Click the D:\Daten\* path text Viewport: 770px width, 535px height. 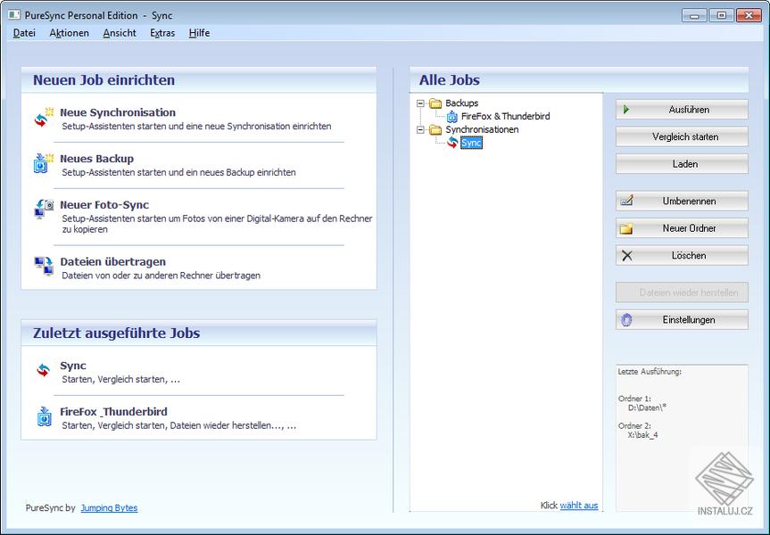(647, 407)
